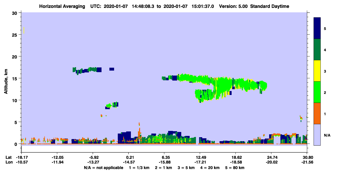Click latitude value -12.05
Image resolution: width=341 pixels, height=175 pixels.
click(57, 157)
